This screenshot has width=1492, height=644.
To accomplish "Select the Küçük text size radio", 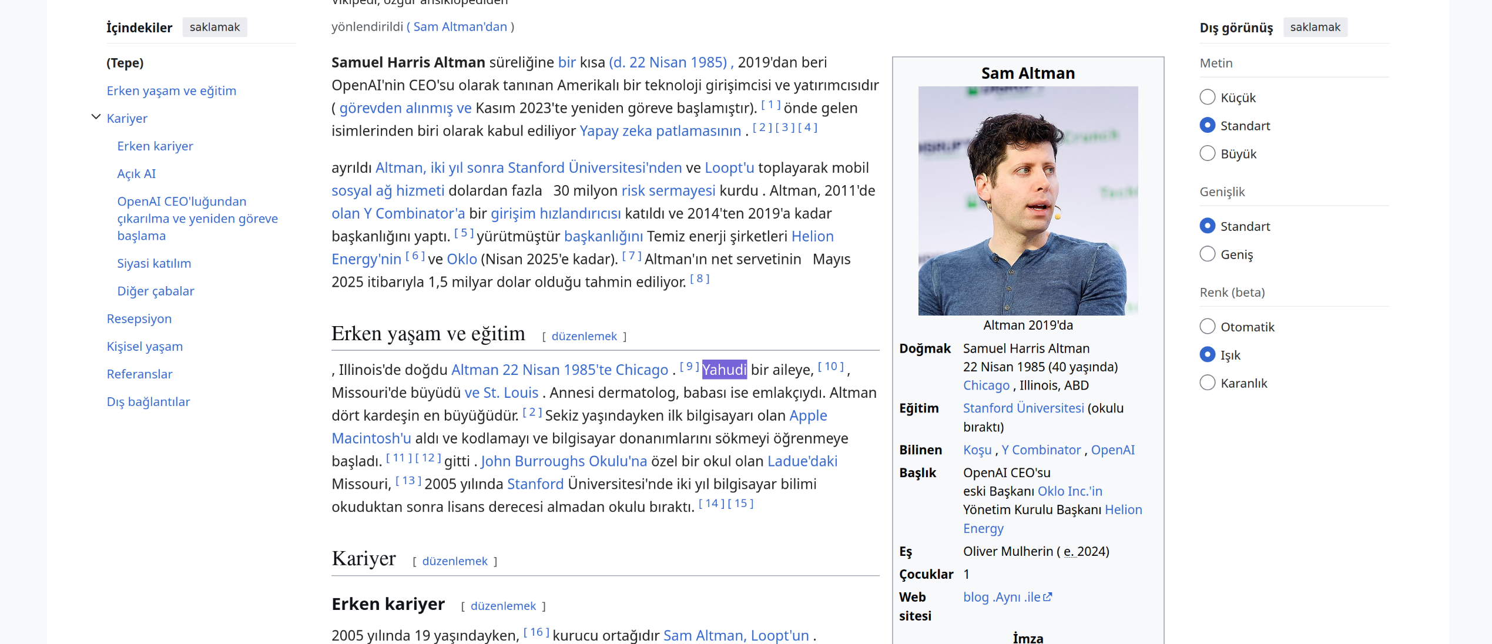I will (1207, 97).
